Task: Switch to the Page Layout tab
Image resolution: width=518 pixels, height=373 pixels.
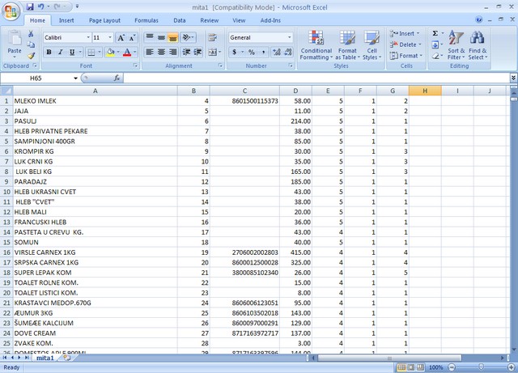Action: tap(104, 20)
